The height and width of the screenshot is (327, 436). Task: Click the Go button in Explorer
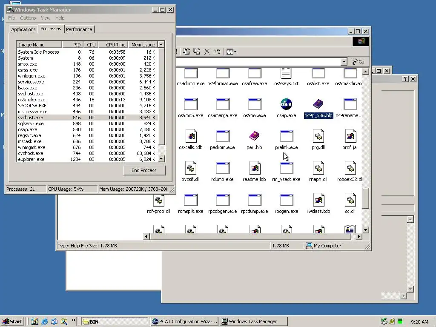(359, 62)
